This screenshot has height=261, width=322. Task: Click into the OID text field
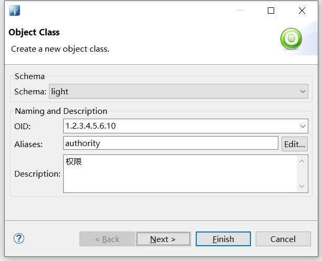(180, 126)
